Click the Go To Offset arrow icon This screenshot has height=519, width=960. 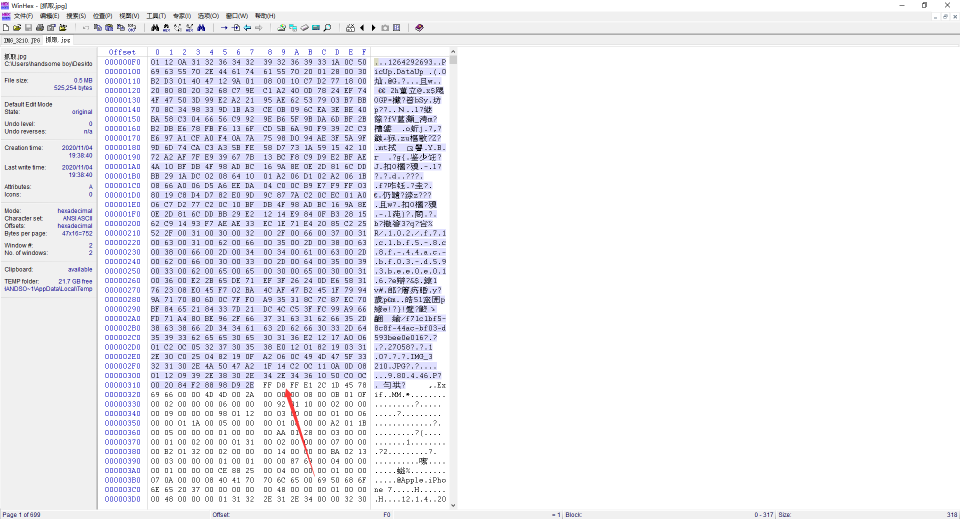click(224, 28)
